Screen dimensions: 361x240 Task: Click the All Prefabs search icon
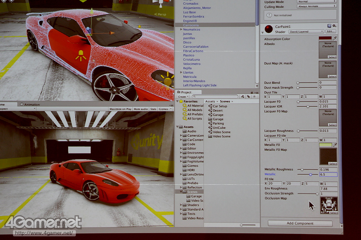click(185, 114)
